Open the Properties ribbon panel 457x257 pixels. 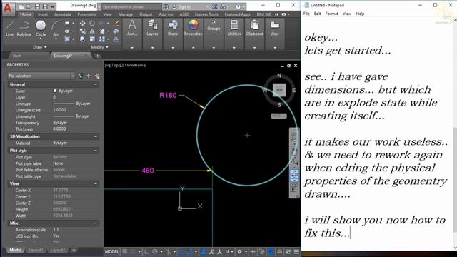click(x=193, y=29)
